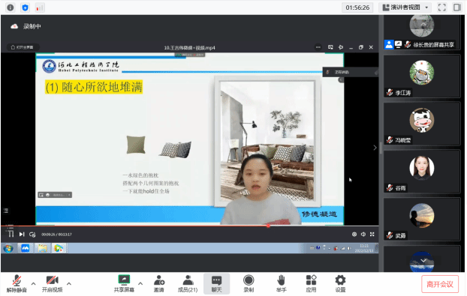Toggle the side panel layout icon
The width and height of the screenshot is (467, 296).
tap(457, 7)
